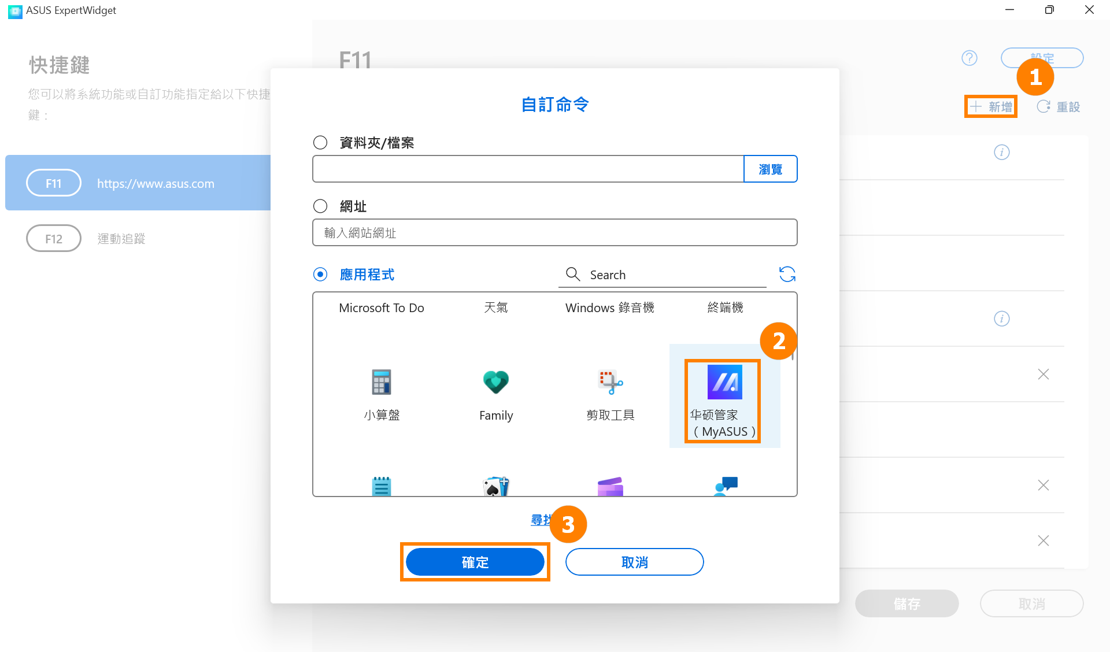Choose Microsoft To Do from the app list
Viewport: 1110px width, 652px height.
[x=381, y=308]
